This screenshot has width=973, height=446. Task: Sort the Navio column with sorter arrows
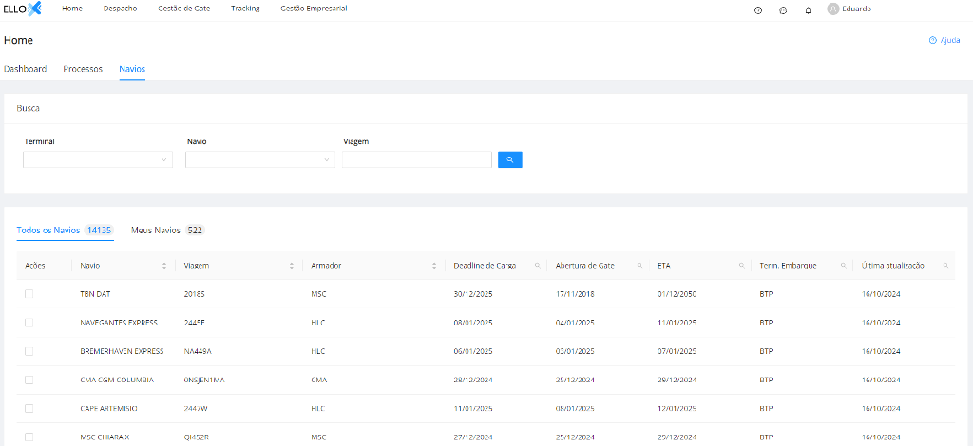(x=164, y=266)
